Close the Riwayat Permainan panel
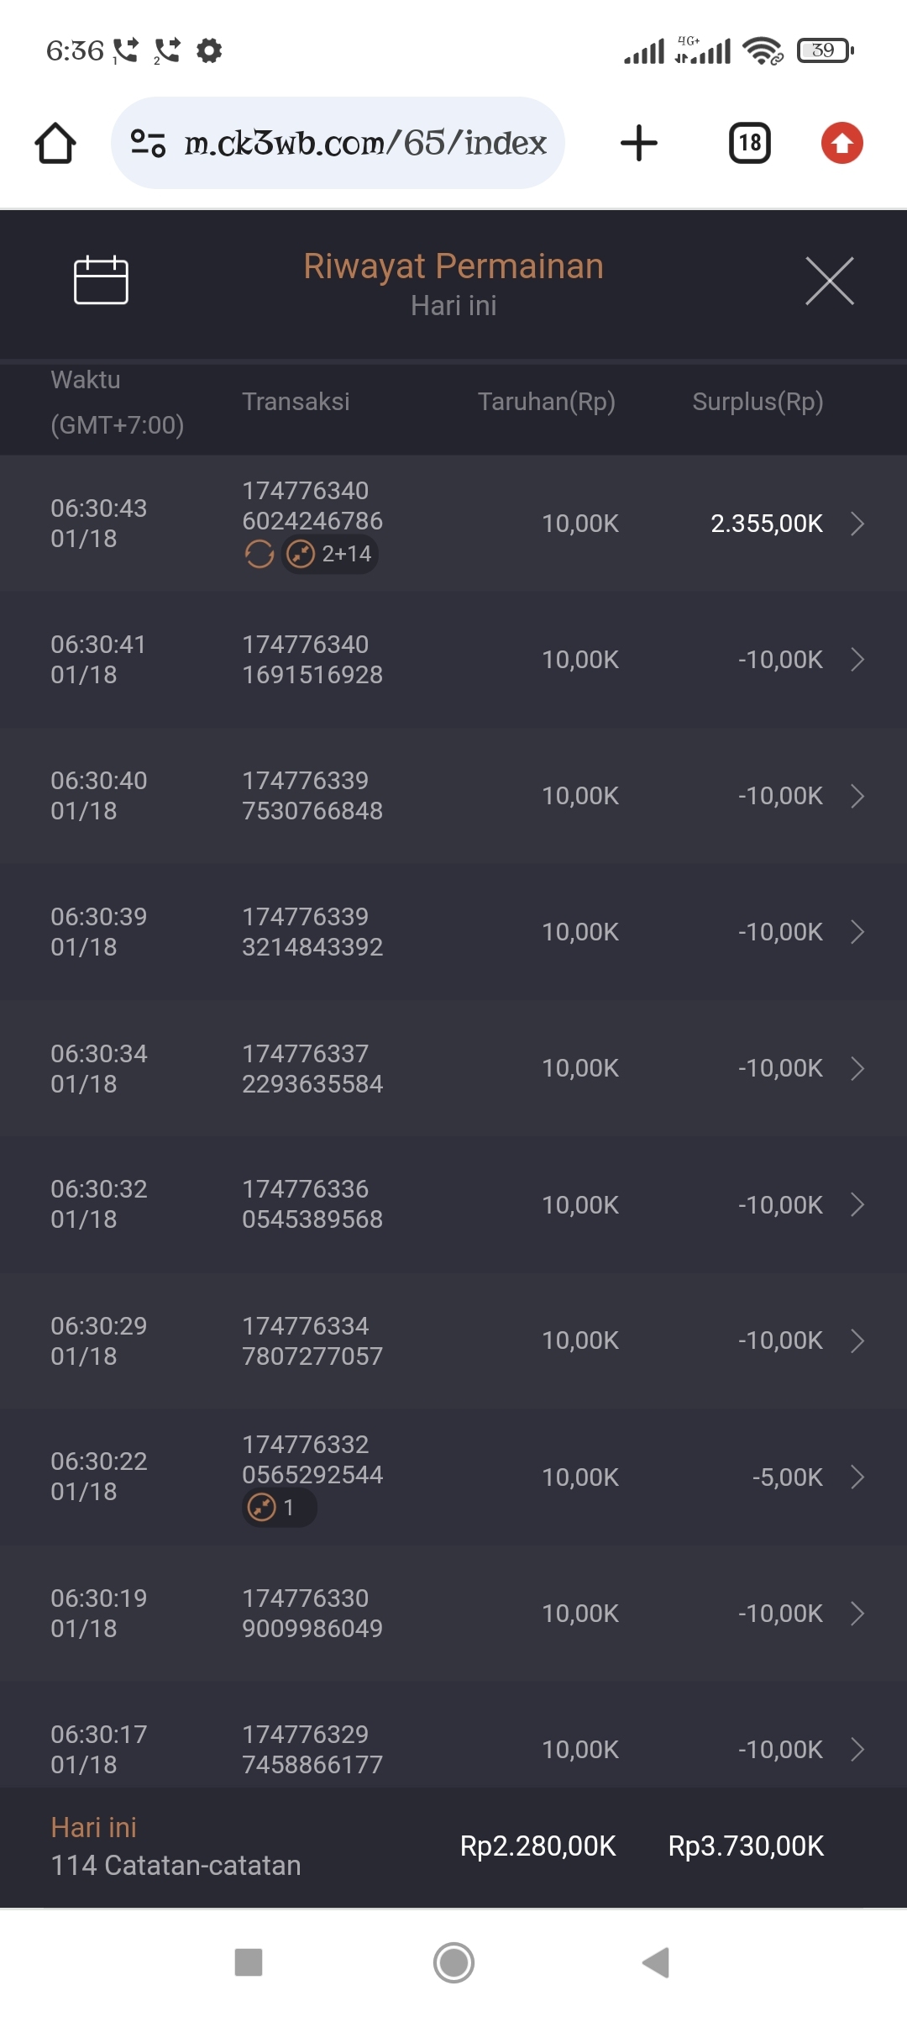 [x=829, y=281]
